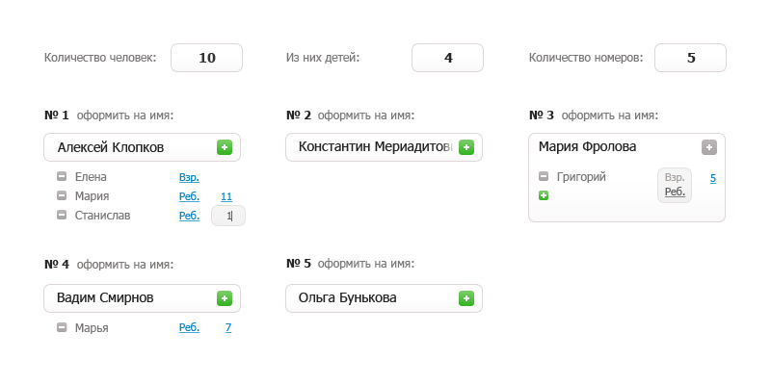
Task: Remove guest Марья with minus icon
Action: coord(62,328)
